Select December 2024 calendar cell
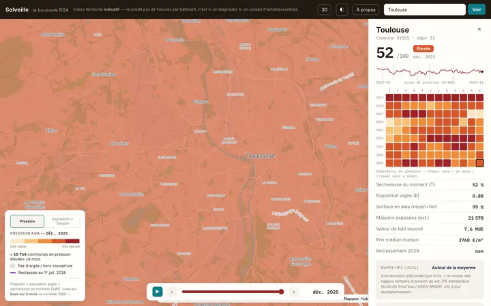The image size is (491, 306). 479,154
